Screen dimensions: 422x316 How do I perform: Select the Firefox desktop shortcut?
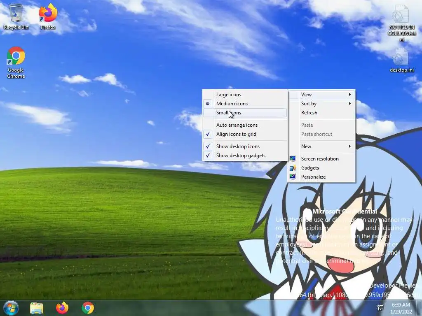click(48, 16)
